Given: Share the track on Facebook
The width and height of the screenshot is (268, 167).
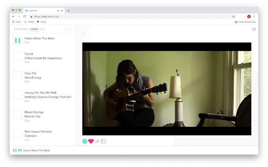Looking at the screenshot, I should 103,141.
